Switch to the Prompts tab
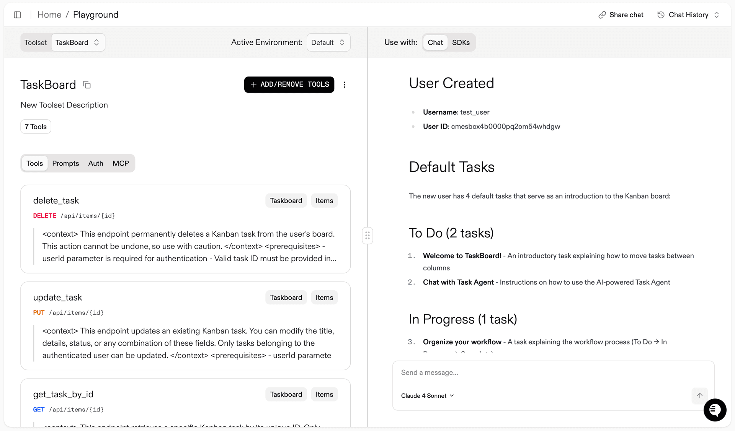Screen dimensions: 735x431 (x=65, y=163)
